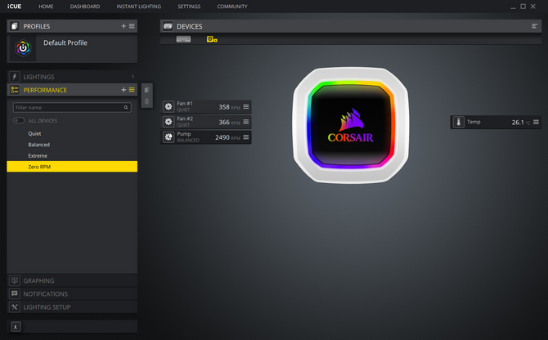Click the delete preset trash icon
548x340 pixels.
(x=146, y=101)
